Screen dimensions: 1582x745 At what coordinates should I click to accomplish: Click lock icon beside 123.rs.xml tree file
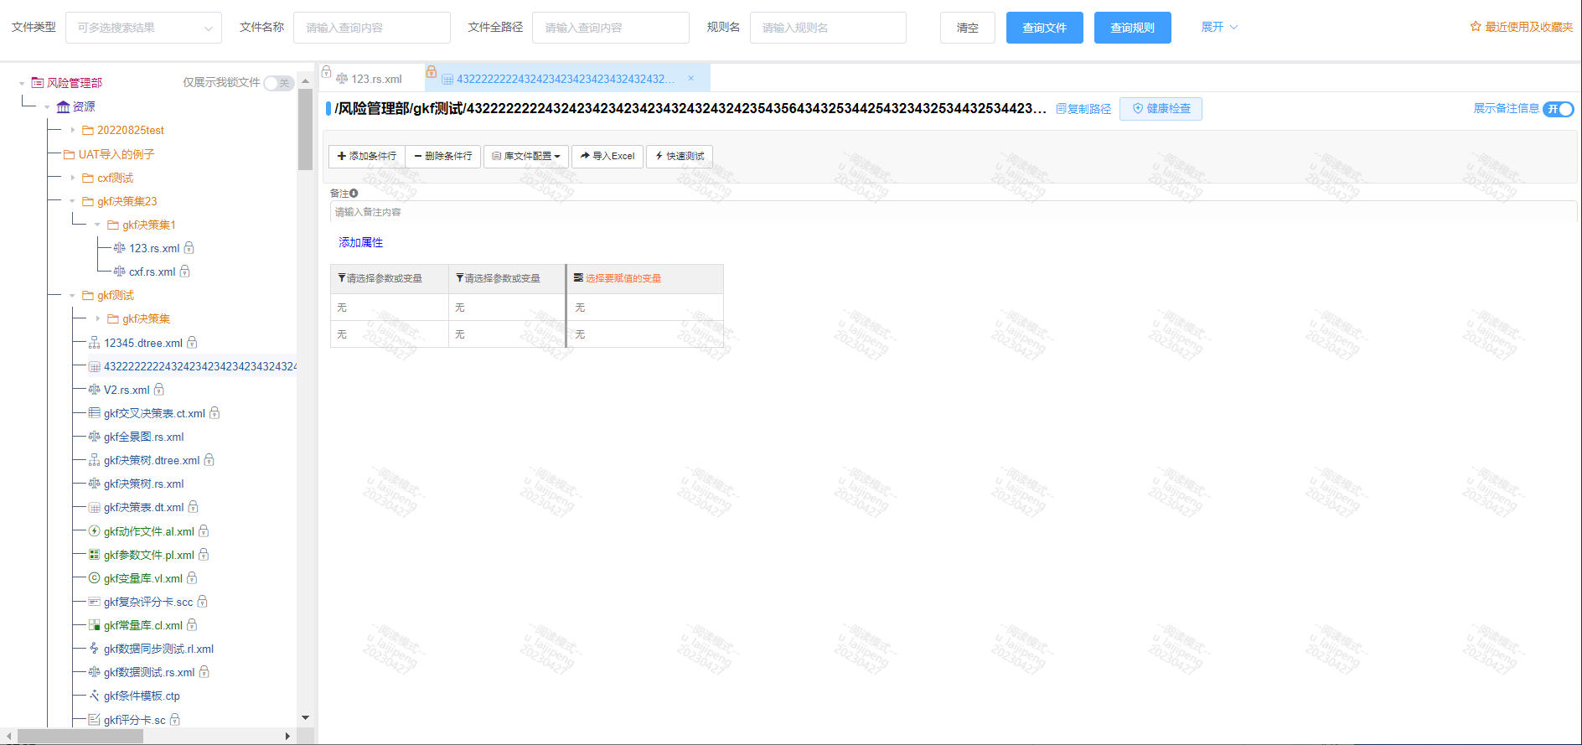(x=189, y=248)
